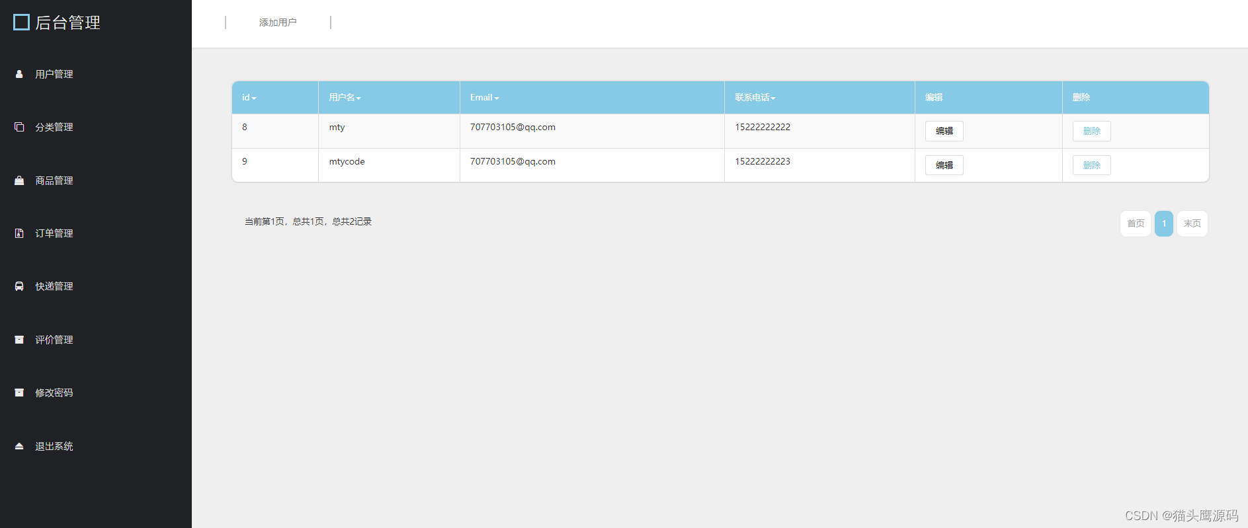Screen dimensions: 1248x528
Task: Click the archive icon beside 评价管理
Action: click(19, 340)
